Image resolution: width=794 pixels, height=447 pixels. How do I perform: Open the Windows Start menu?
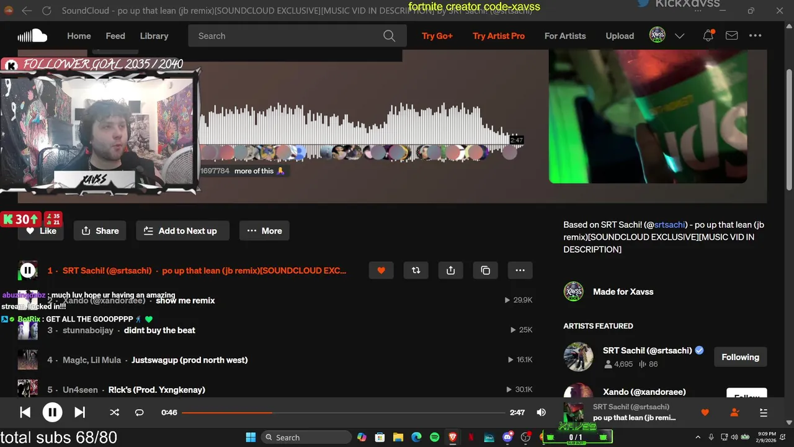click(x=251, y=437)
